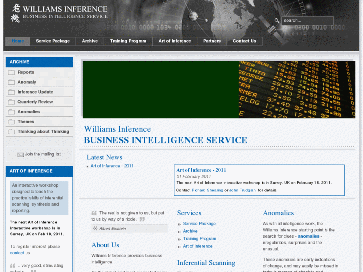Viewport: 363px width, 272px height.
Task: Focus the search input field
Action: (x=307, y=21)
